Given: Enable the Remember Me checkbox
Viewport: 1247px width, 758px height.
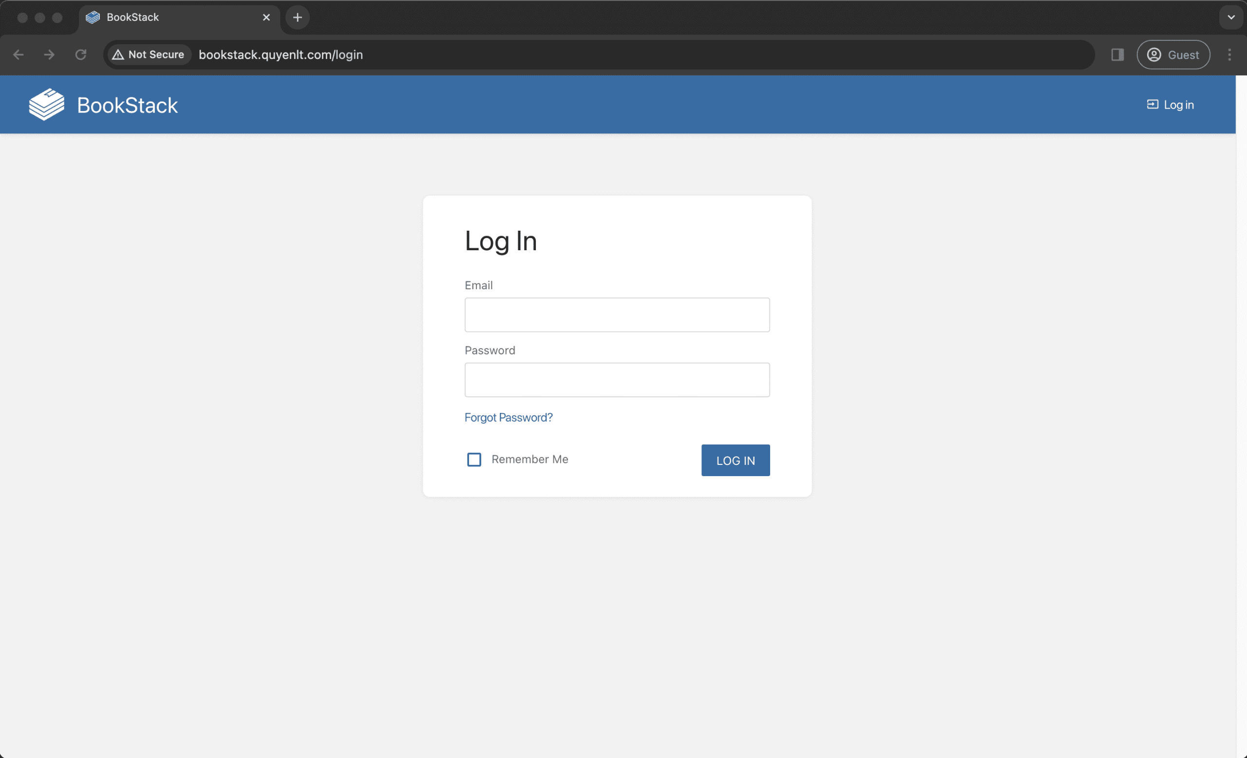Looking at the screenshot, I should [x=473, y=459].
